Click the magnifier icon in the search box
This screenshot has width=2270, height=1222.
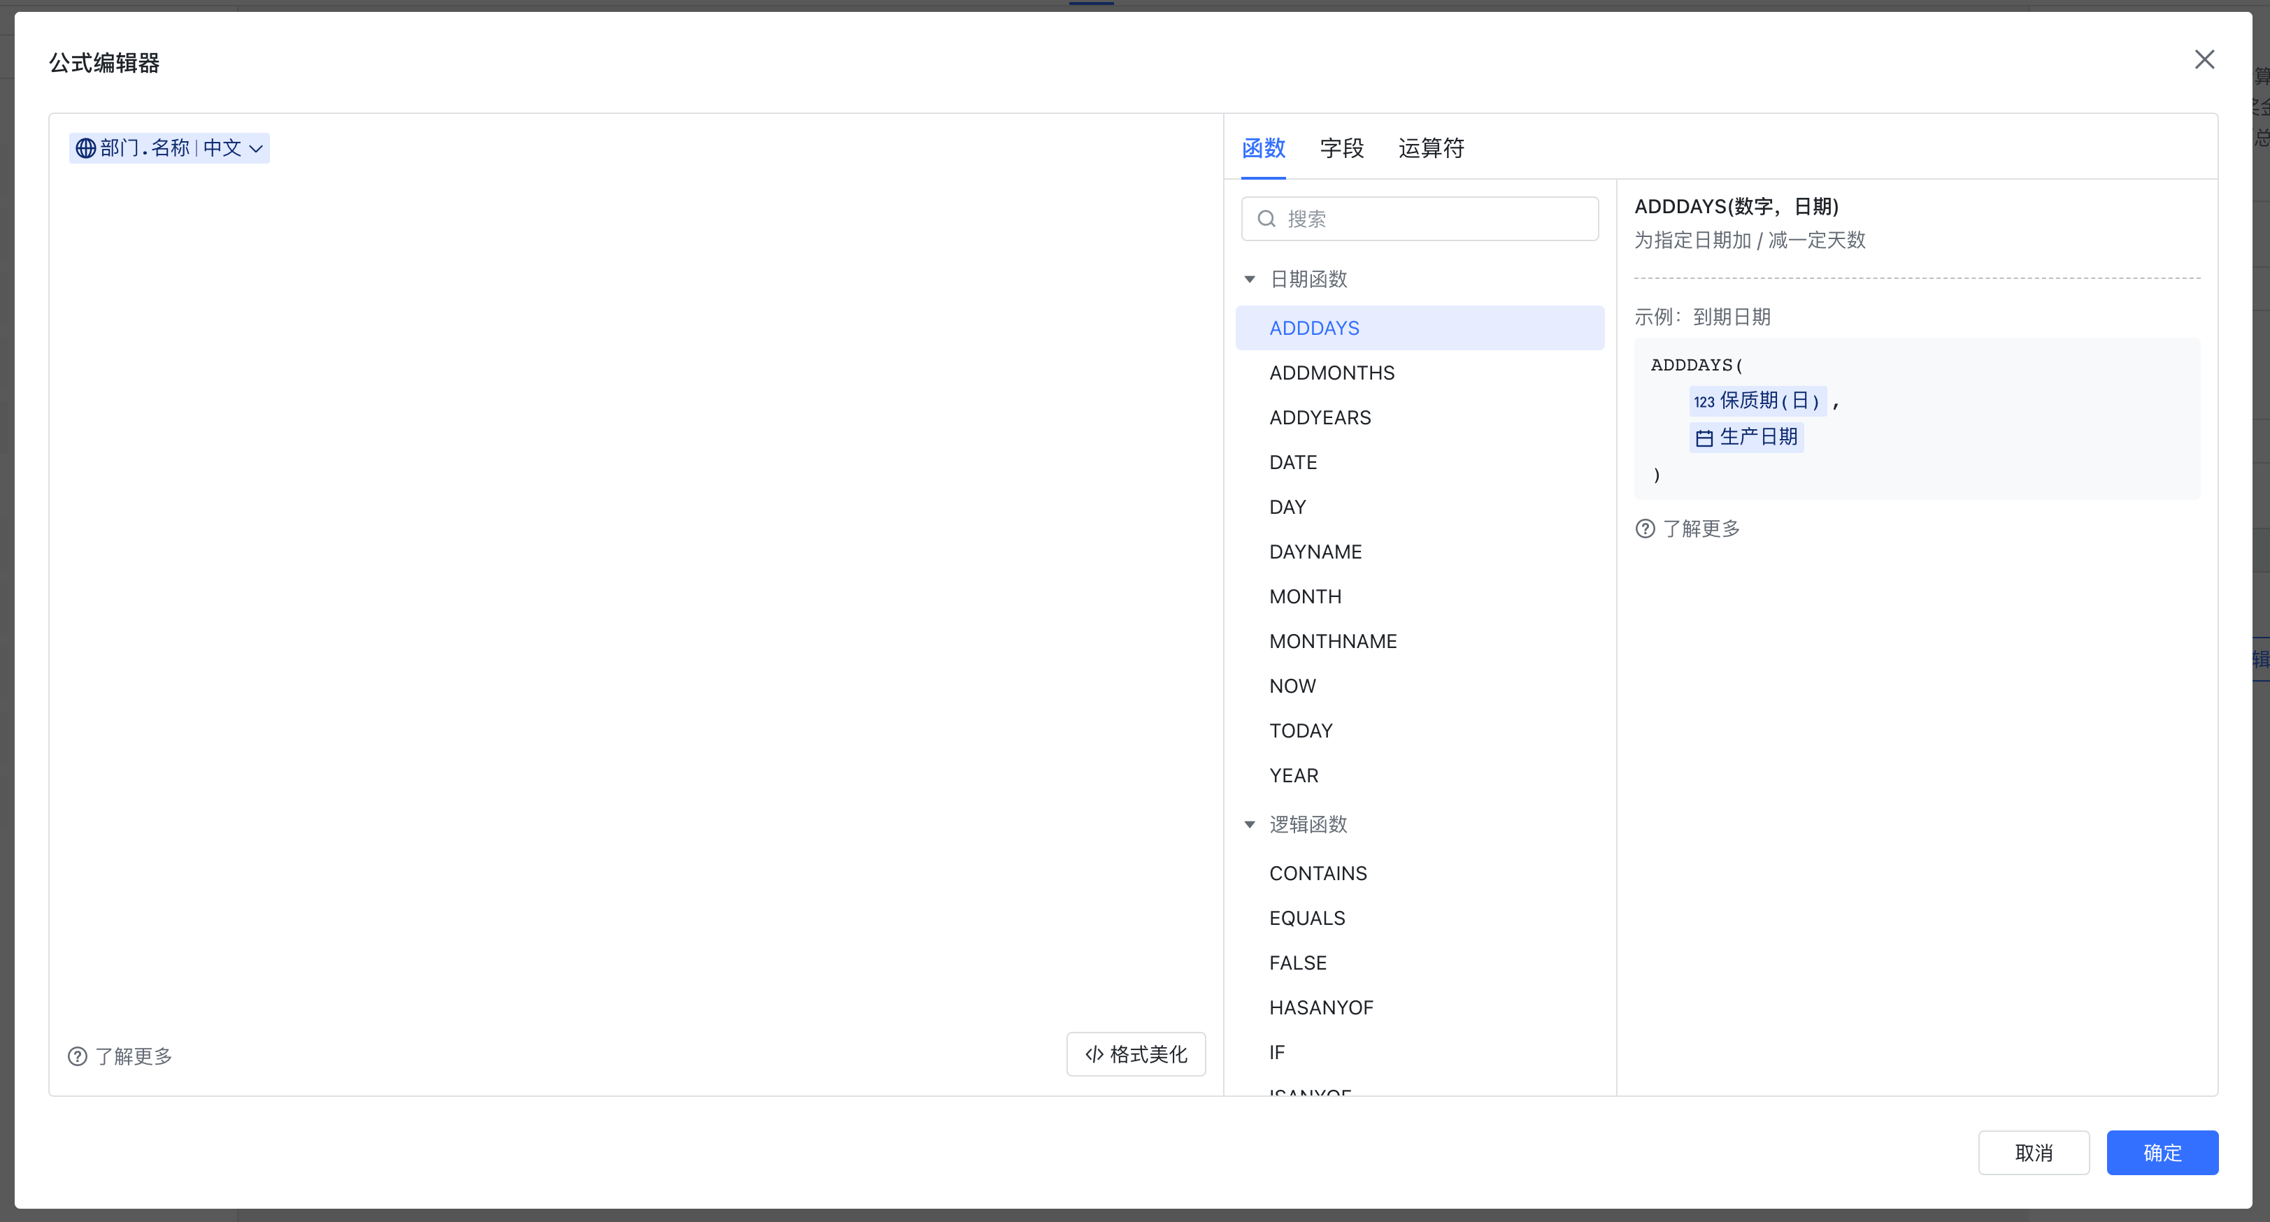[1266, 219]
